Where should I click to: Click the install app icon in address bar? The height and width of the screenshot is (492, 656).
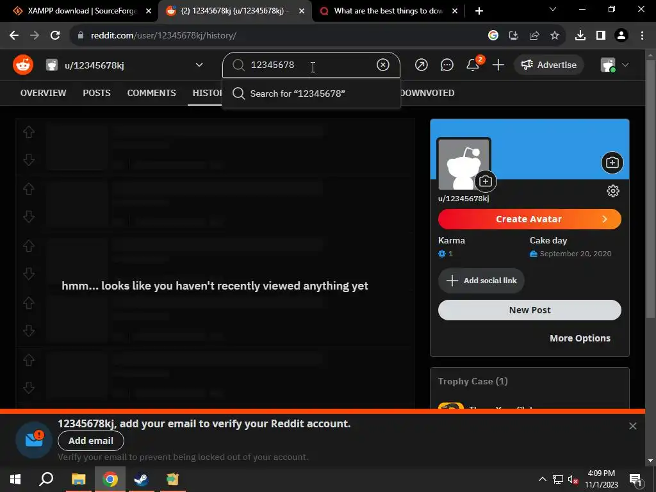coord(514,36)
